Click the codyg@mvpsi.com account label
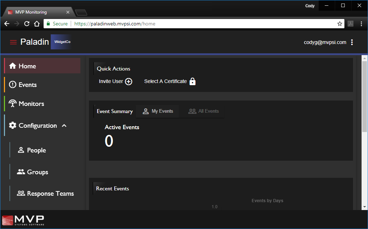368x229 pixels. (x=325, y=42)
